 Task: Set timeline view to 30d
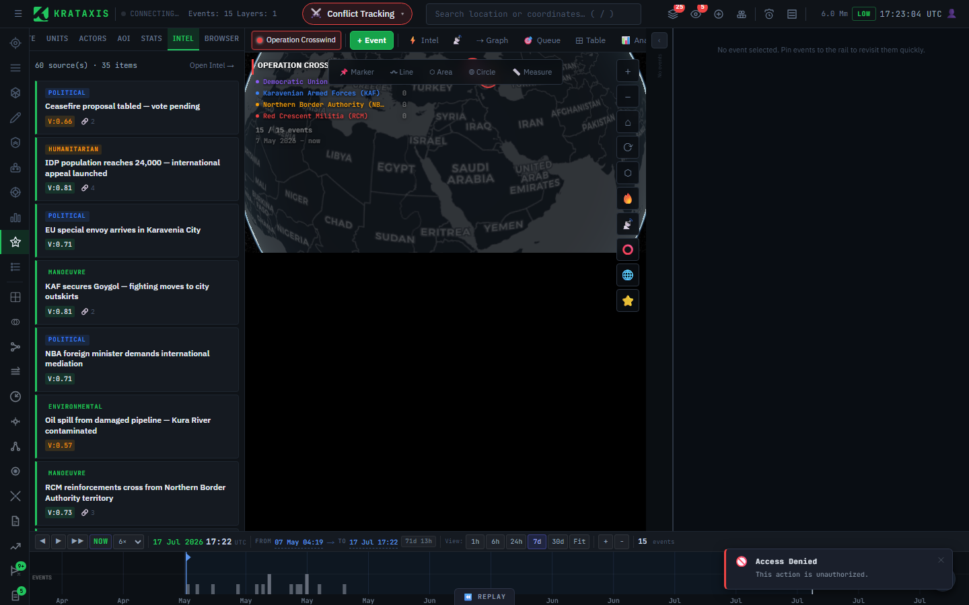(558, 541)
